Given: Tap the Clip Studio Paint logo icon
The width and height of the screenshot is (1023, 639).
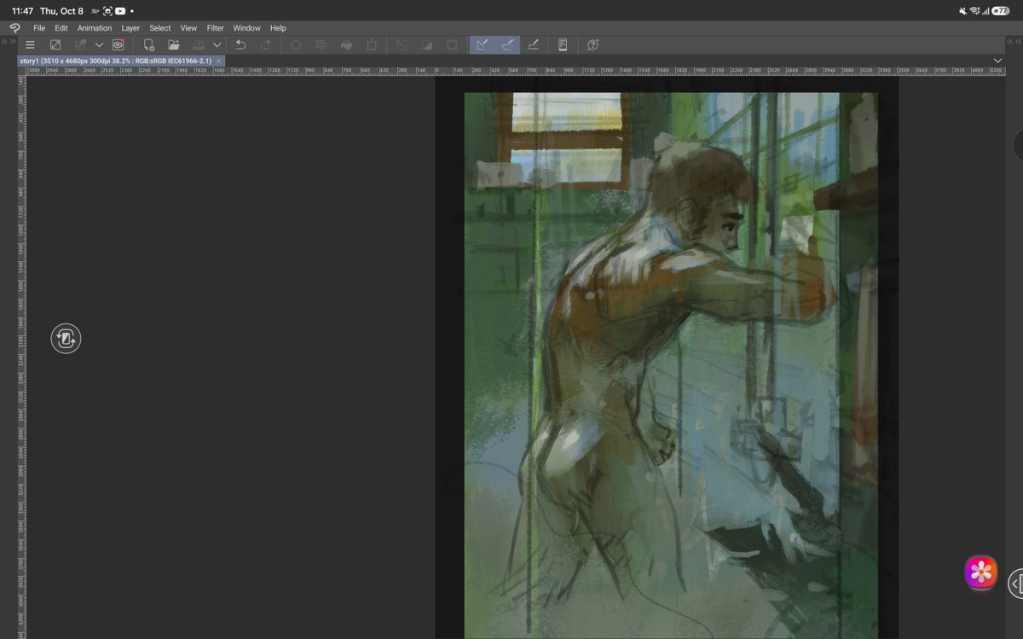Looking at the screenshot, I should pos(14,28).
